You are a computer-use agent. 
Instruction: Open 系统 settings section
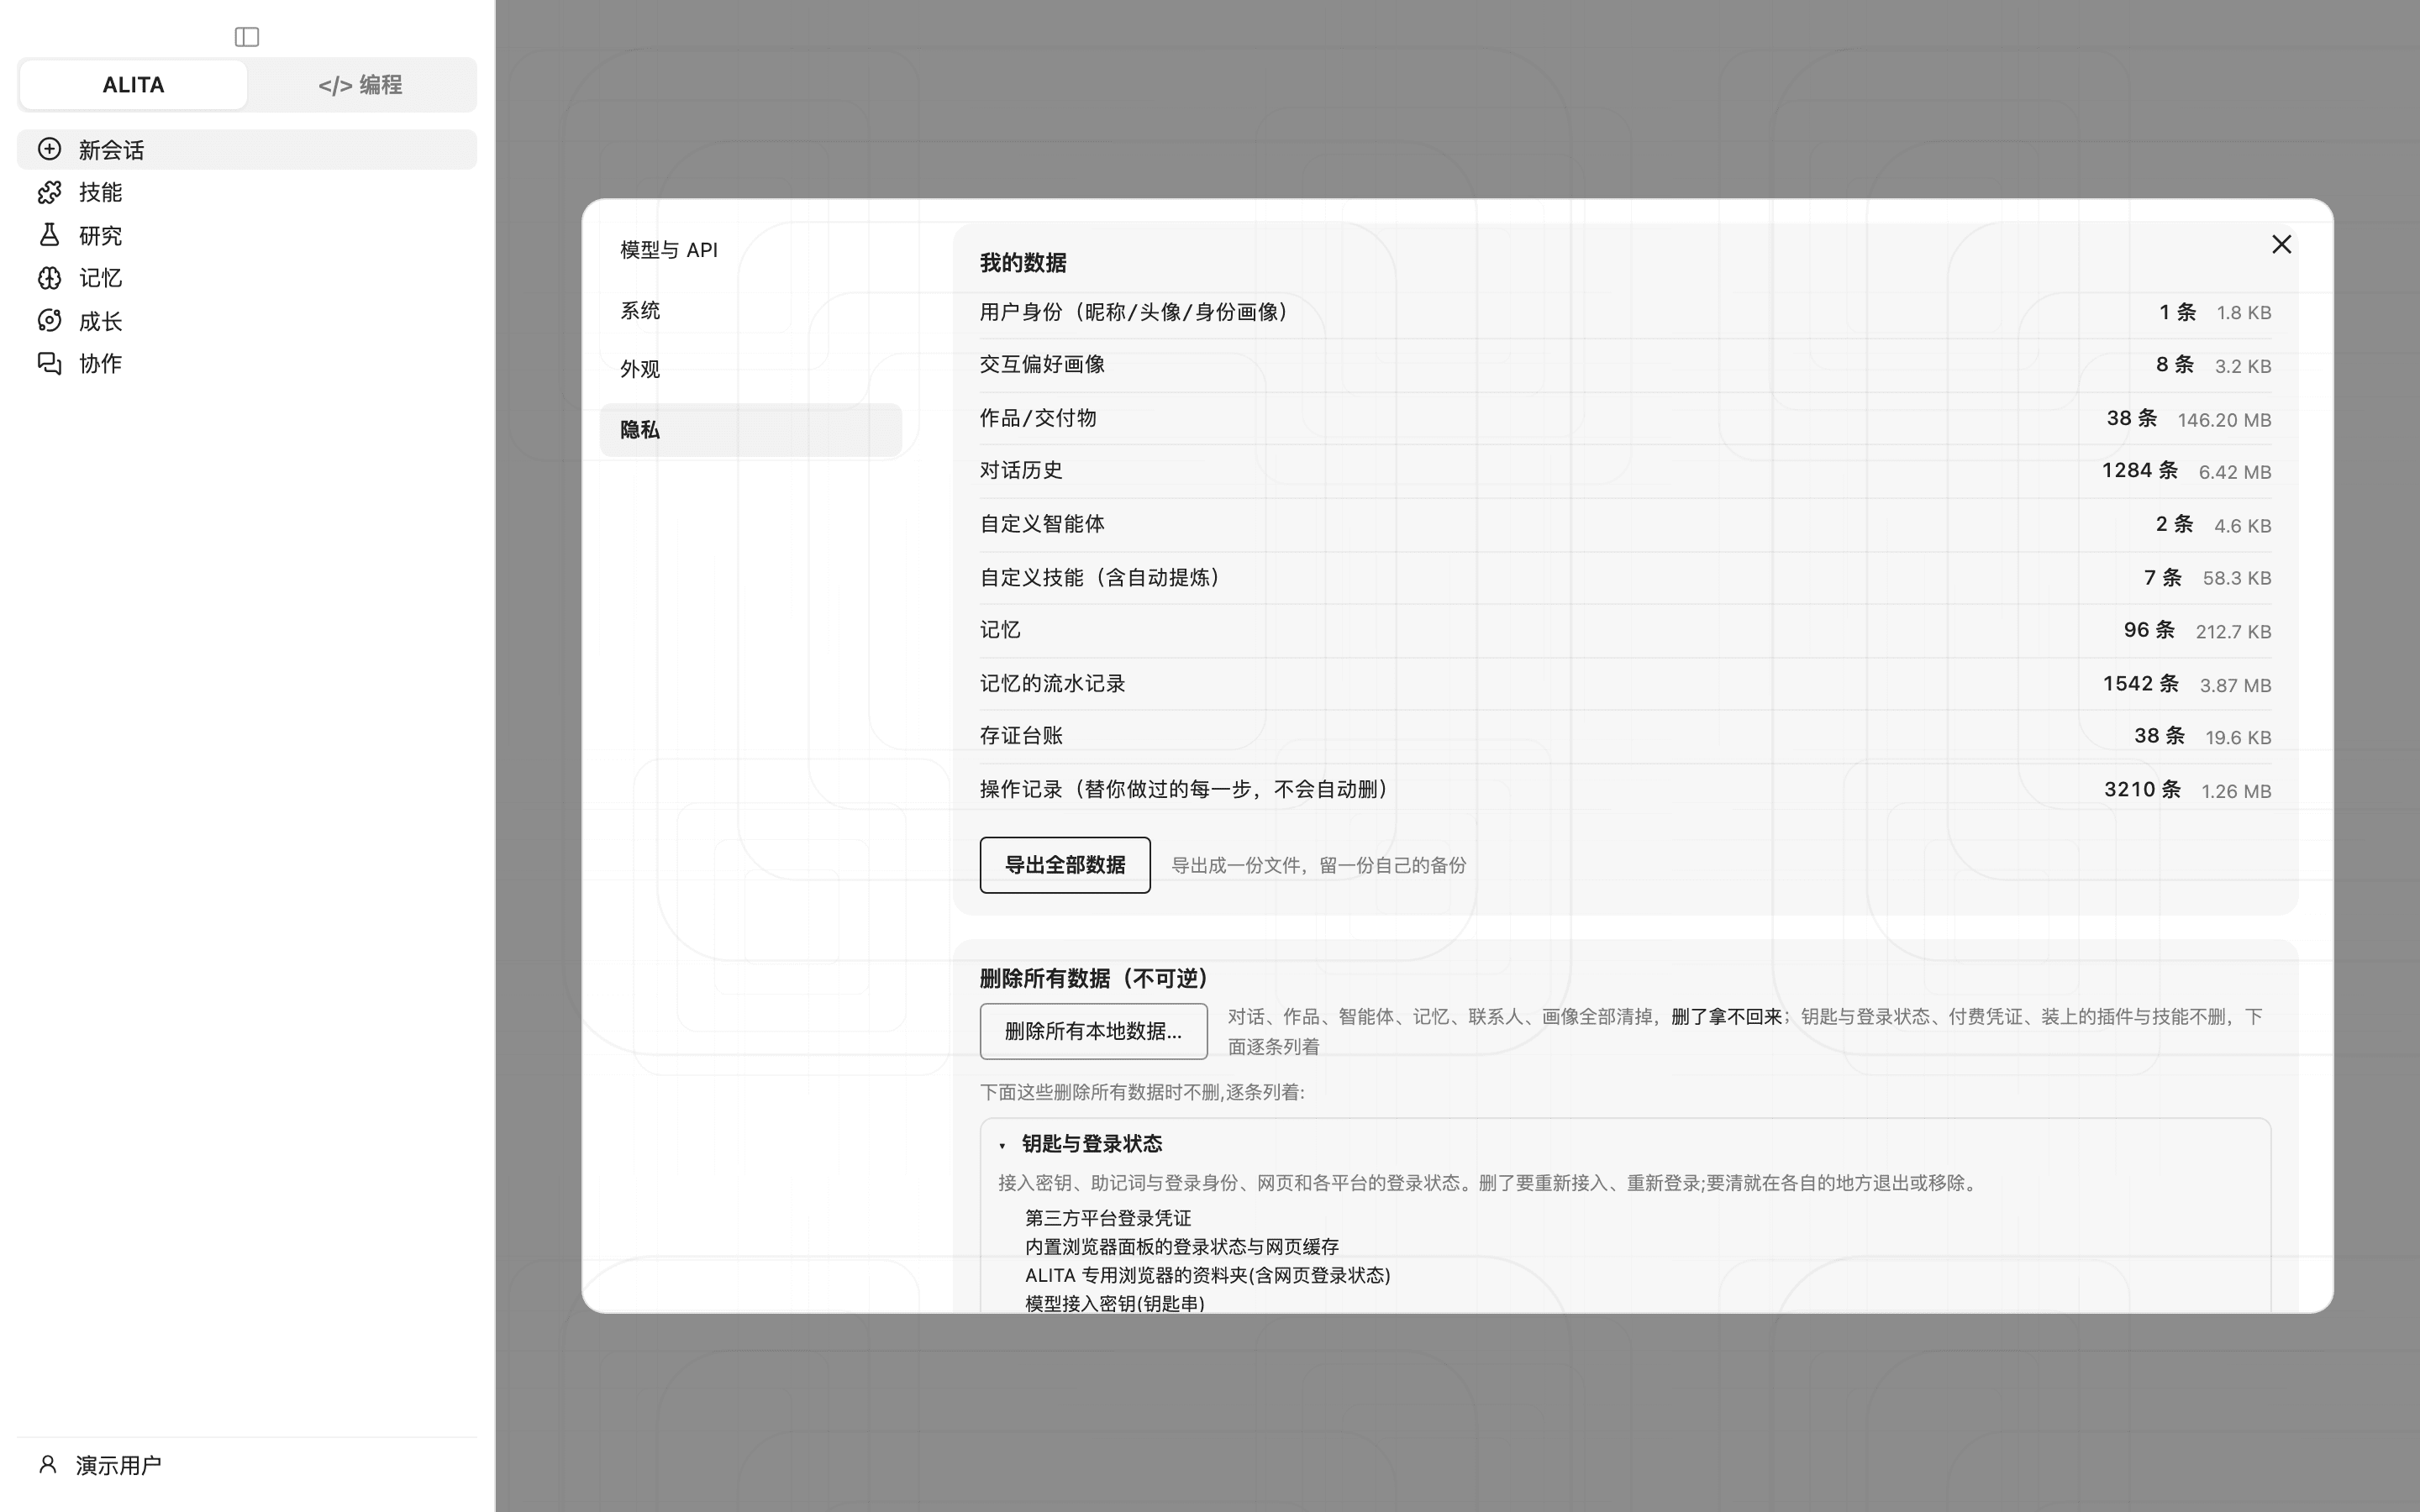[x=750, y=310]
